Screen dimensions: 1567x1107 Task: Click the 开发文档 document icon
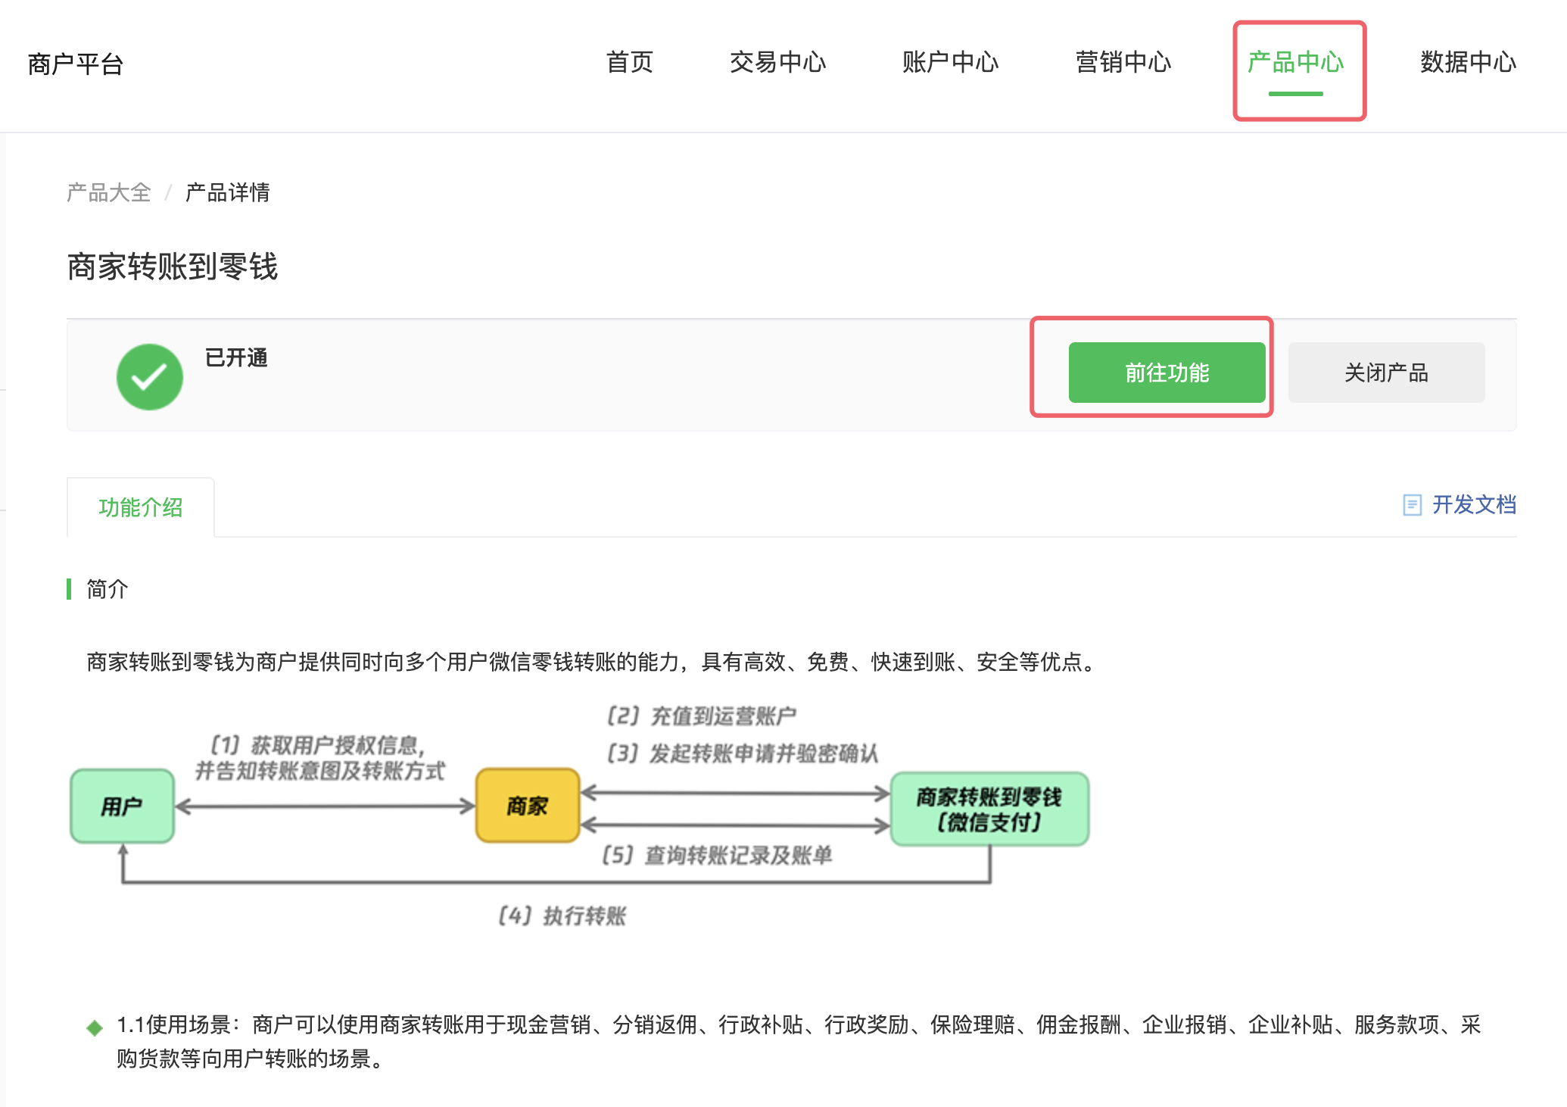(1412, 505)
